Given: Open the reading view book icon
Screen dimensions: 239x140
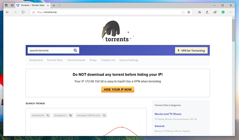Looking at the screenshot, I should pos(183,12).
